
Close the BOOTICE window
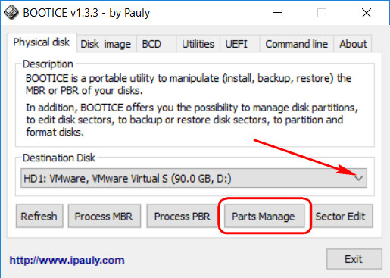click(367, 13)
